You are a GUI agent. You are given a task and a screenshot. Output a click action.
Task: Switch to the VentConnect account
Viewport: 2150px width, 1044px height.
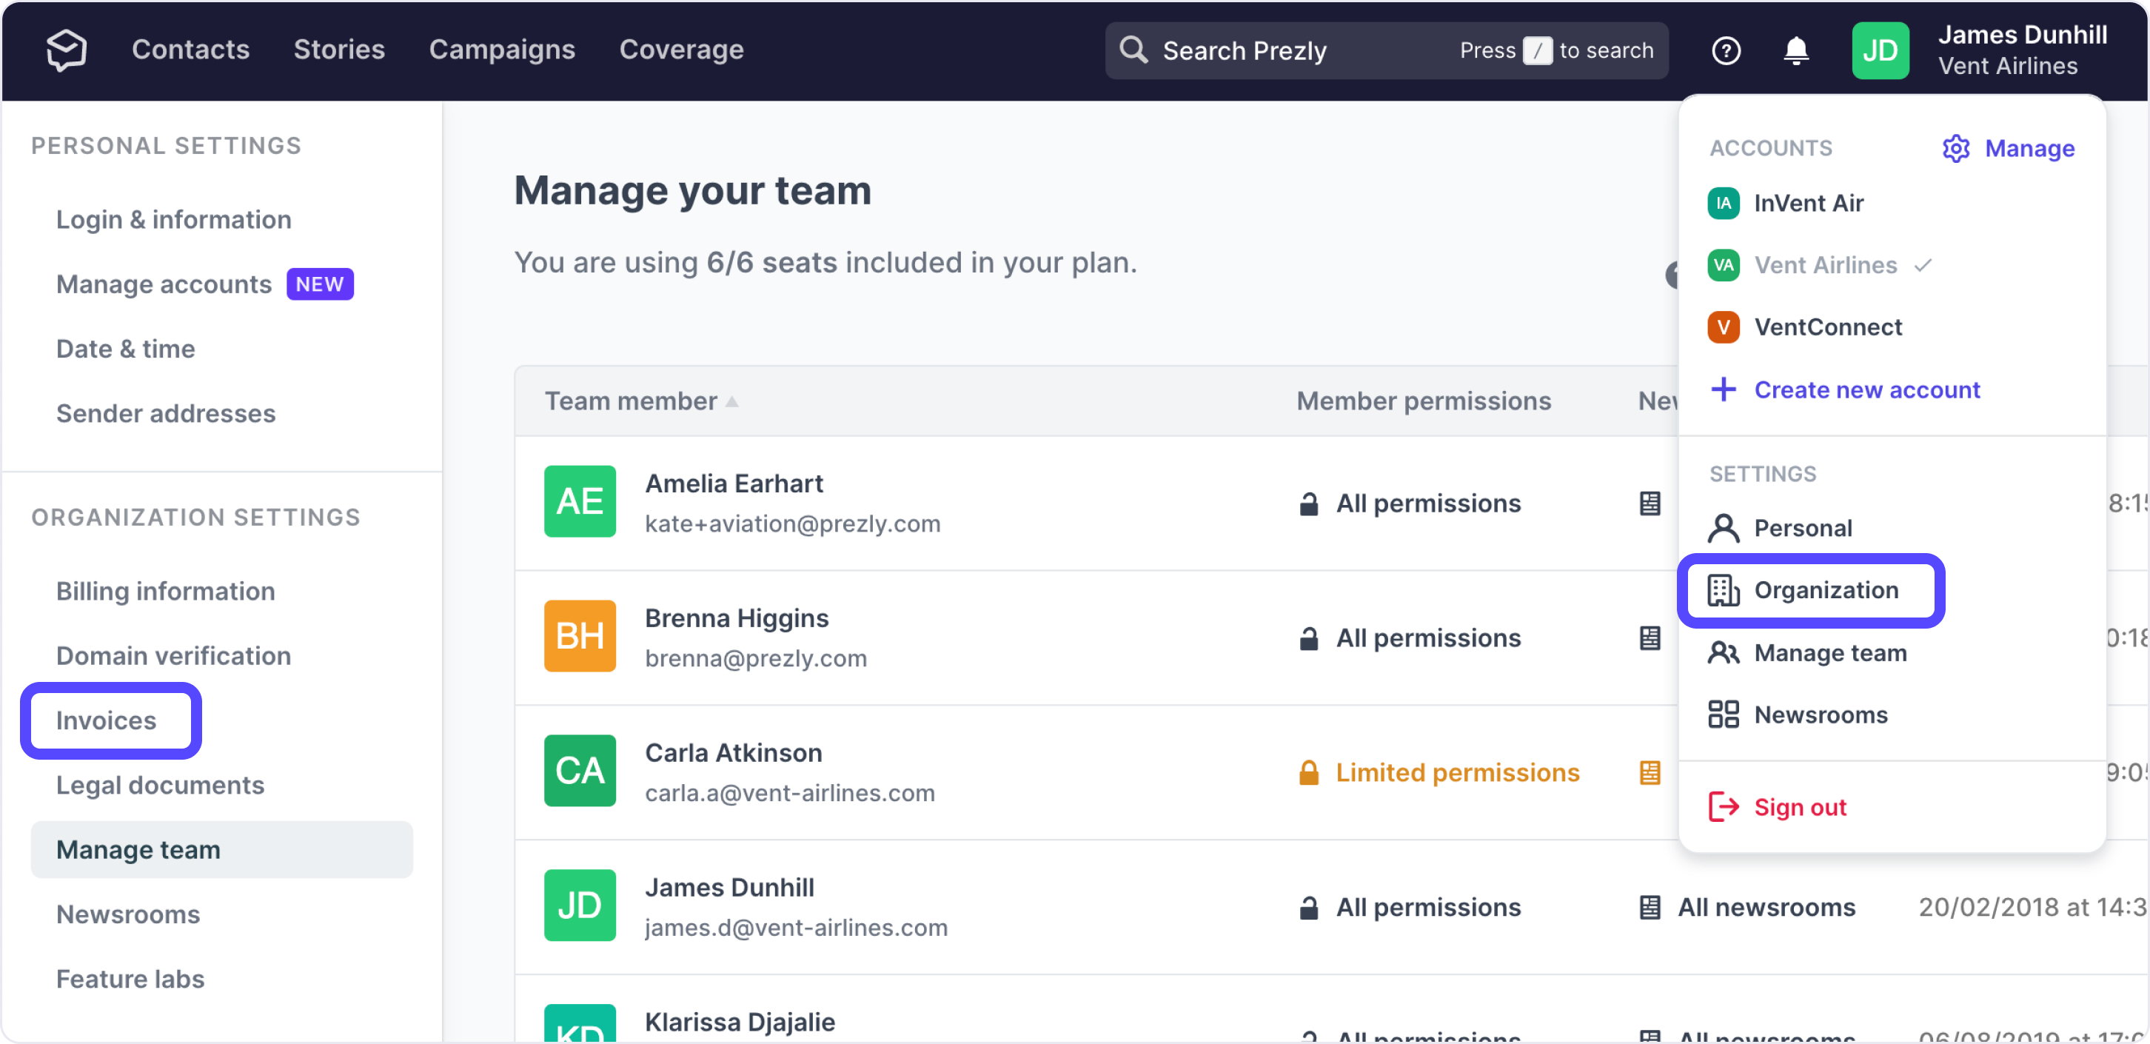pos(1828,327)
